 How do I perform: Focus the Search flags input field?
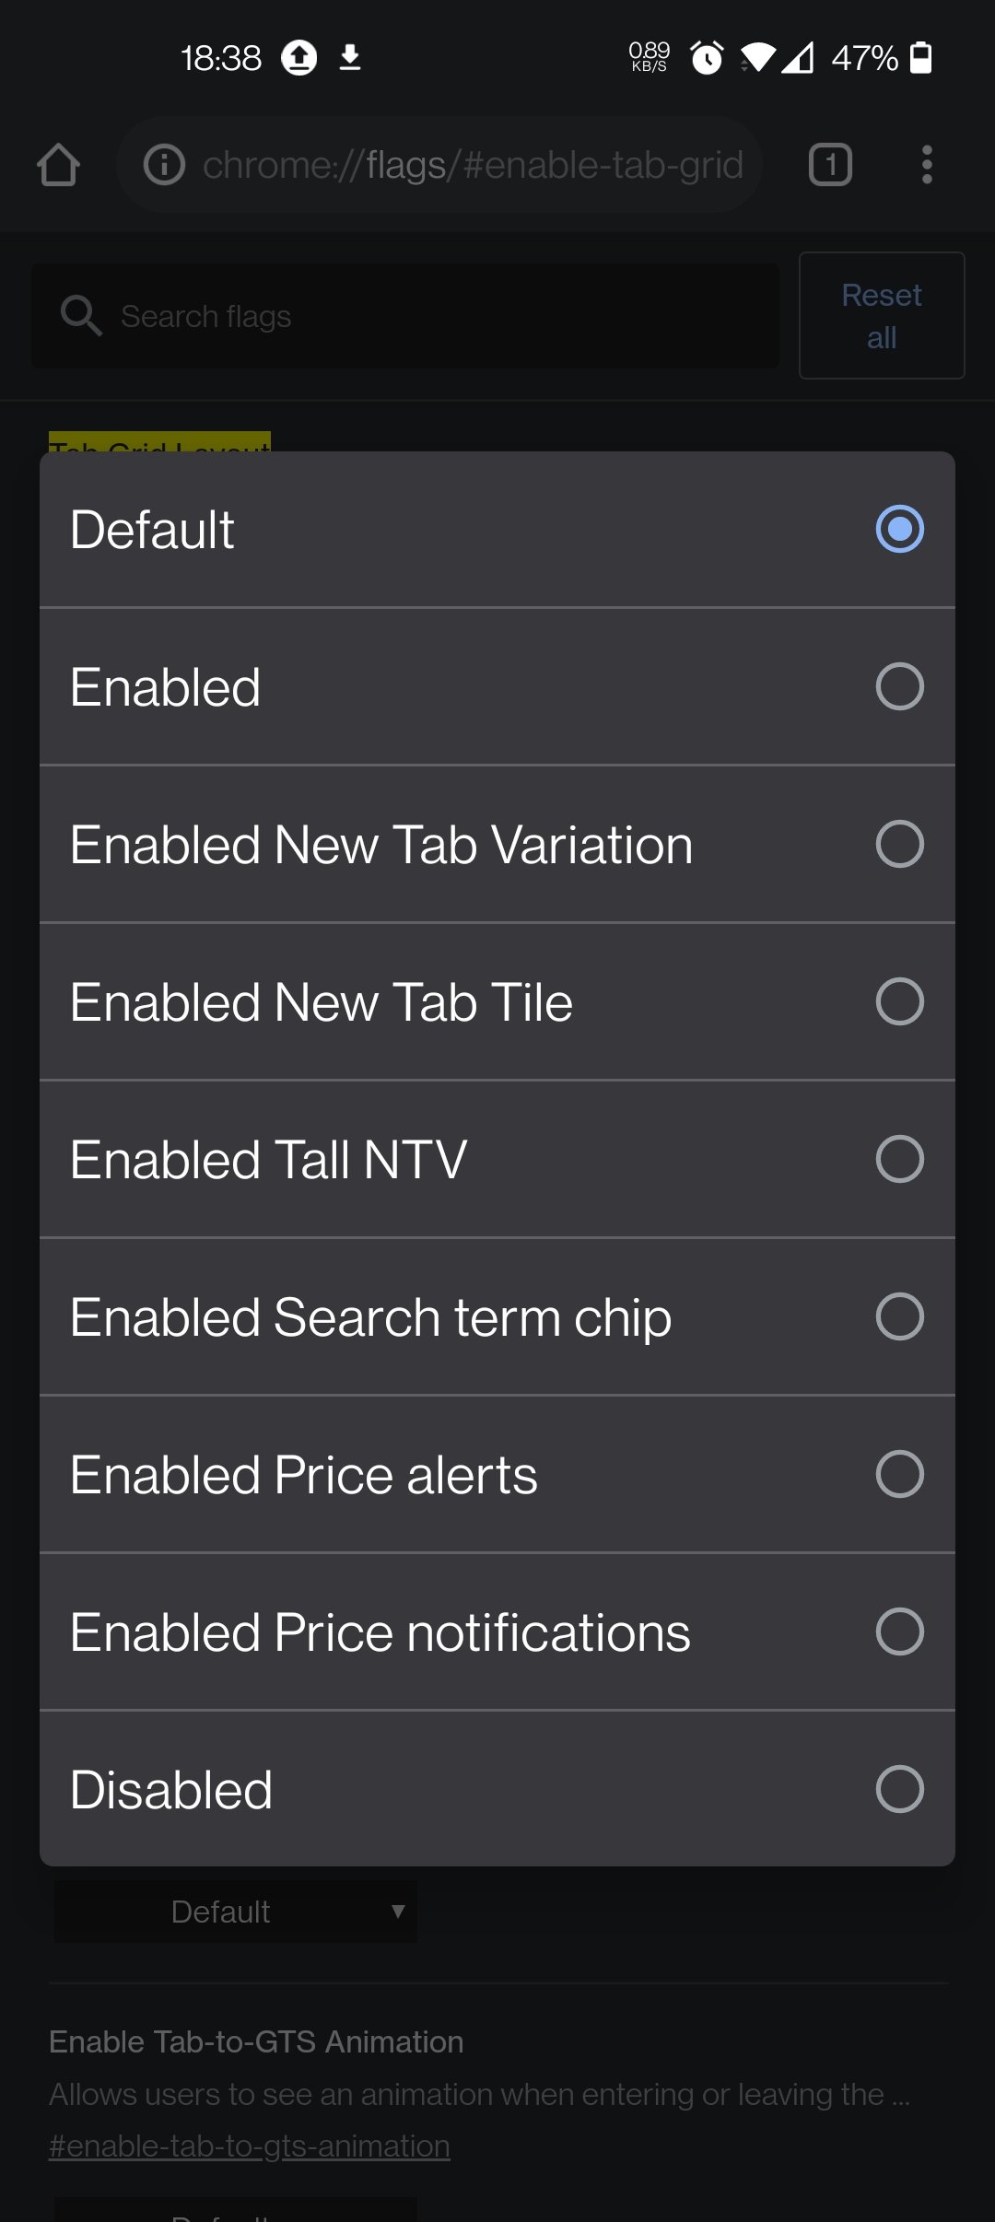coord(442,316)
